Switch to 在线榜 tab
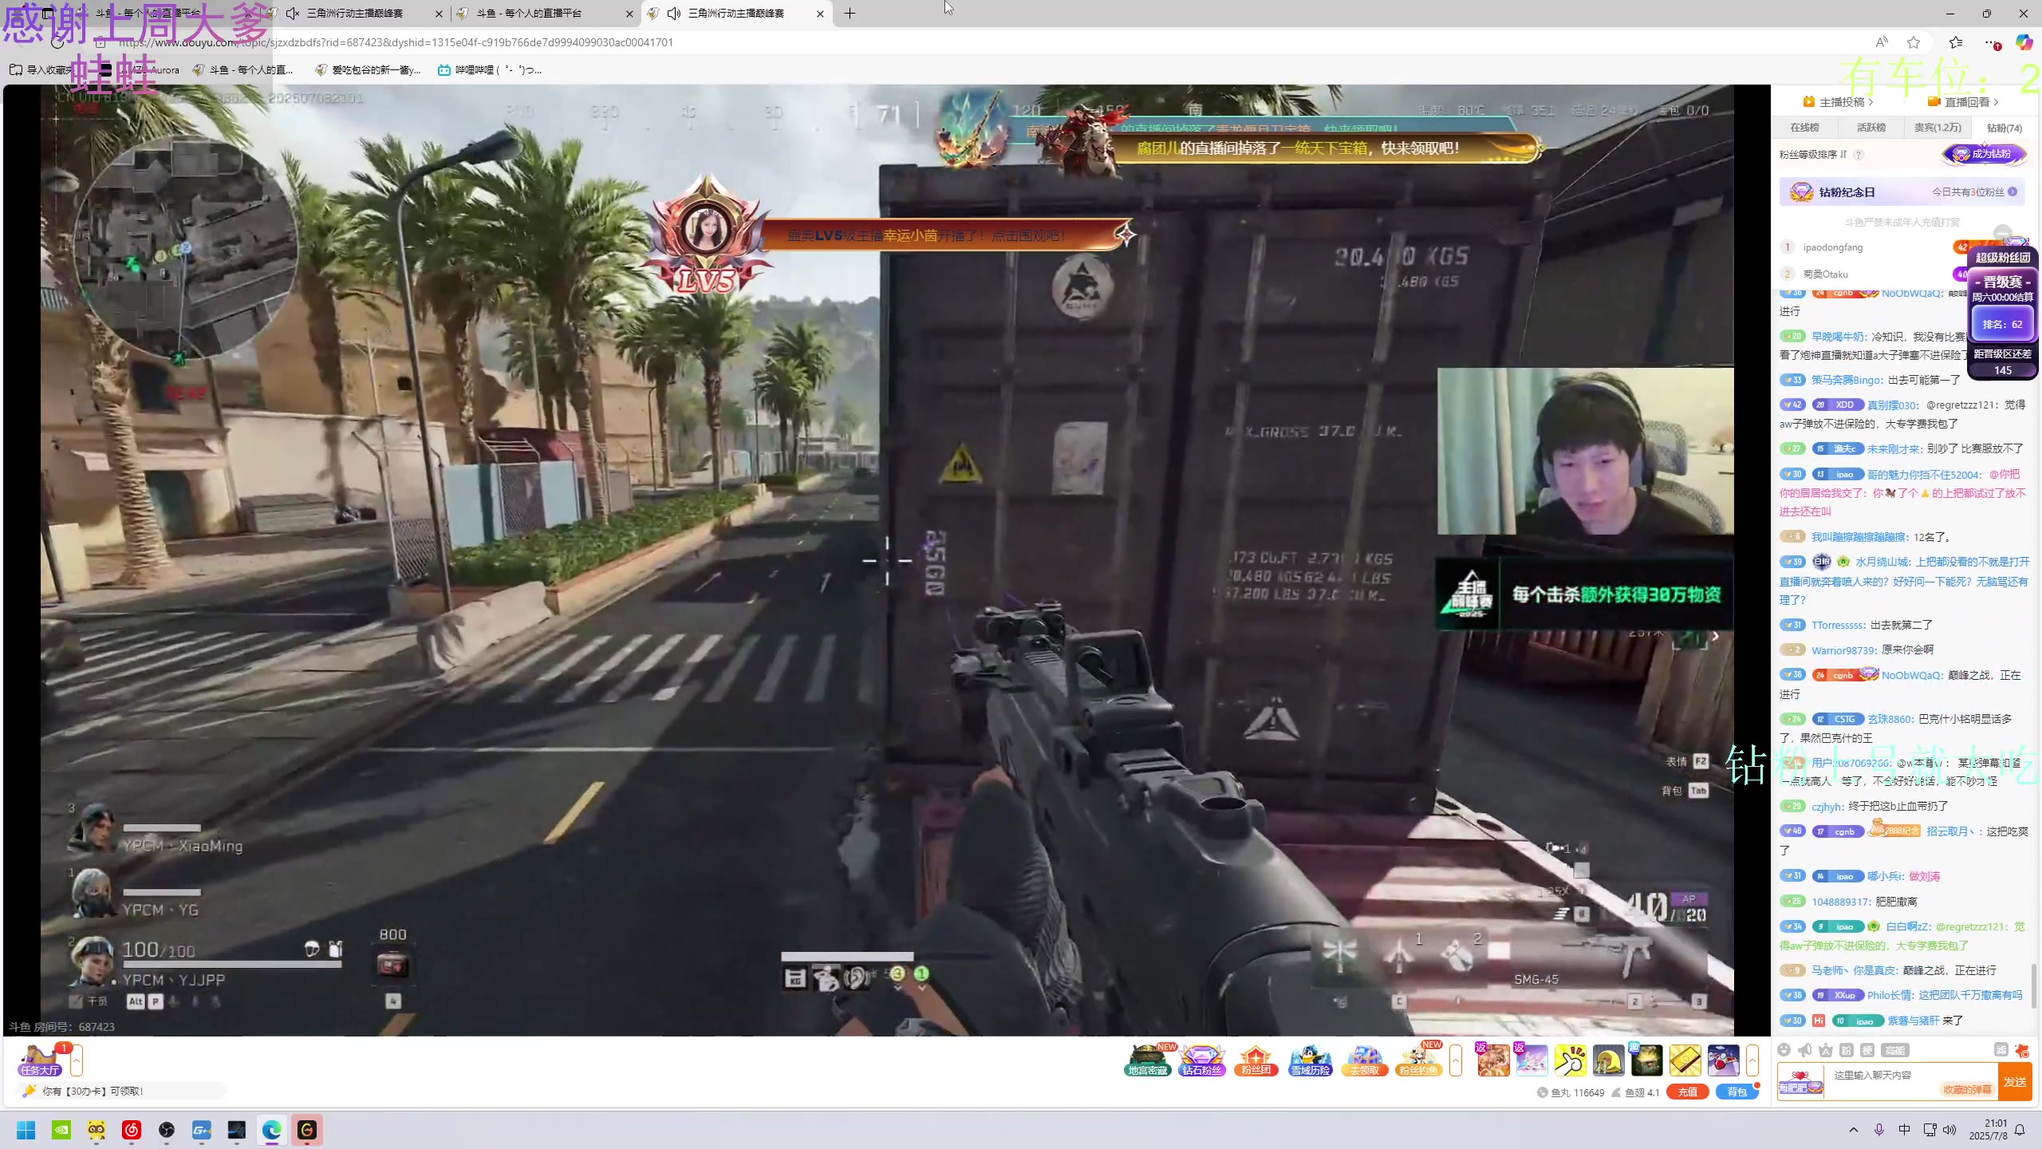This screenshot has width=2042, height=1149. click(1804, 128)
